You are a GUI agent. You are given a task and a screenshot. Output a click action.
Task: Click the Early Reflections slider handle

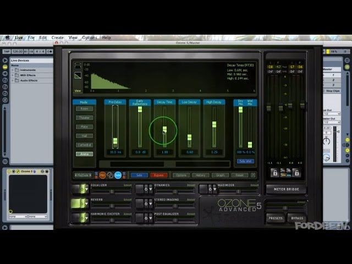(x=140, y=109)
